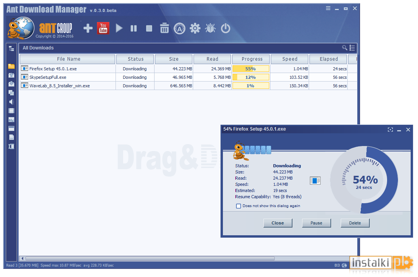This screenshot has height=277, width=418.
Task: Sort by File Name column header
Action: click(68, 59)
